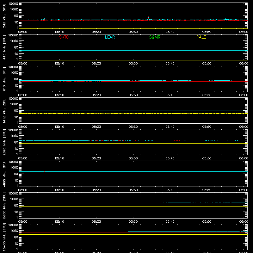Click 05:10 time label under 245 MHz panel

coord(59,32)
